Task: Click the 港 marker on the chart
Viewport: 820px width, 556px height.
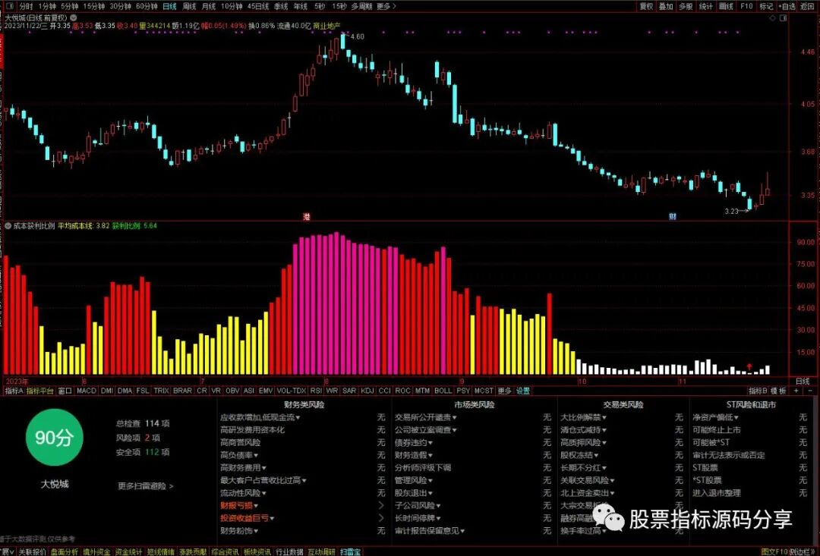Action: coord(307,216)
